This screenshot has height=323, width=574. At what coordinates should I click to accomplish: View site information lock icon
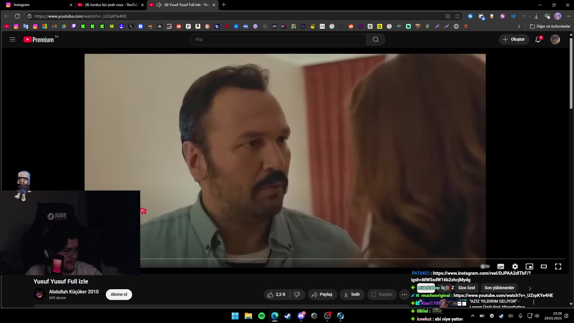coord(29,16)
